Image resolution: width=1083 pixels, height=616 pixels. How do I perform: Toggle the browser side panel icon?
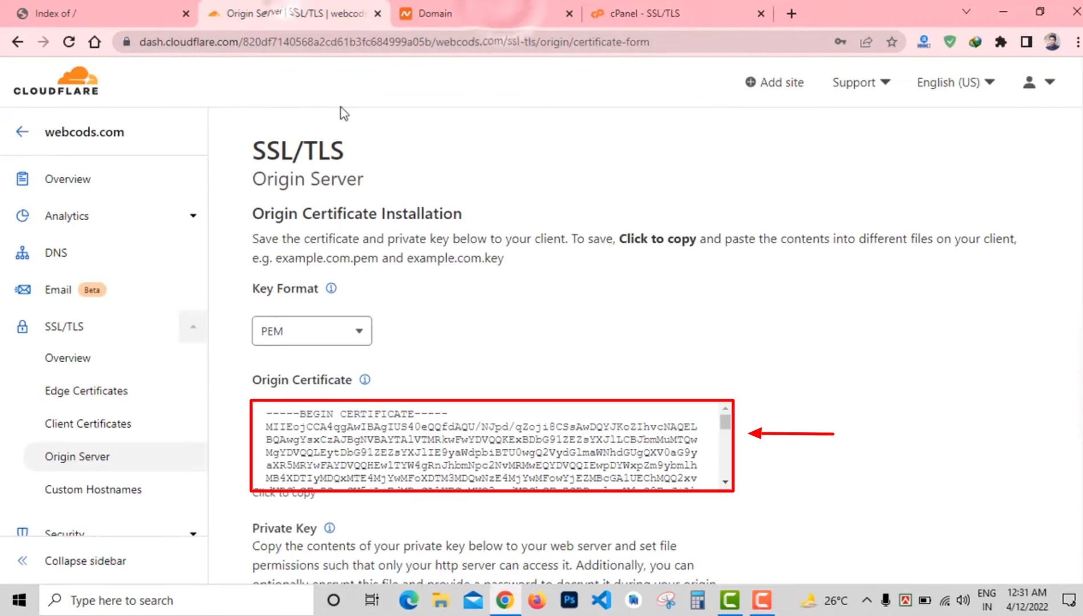coord(1027,42)
